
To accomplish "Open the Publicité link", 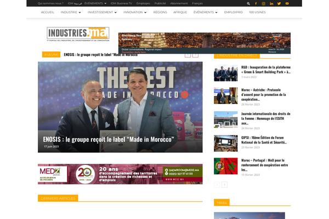I will tap(160, 3).
